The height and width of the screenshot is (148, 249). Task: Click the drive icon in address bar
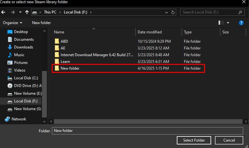(35, 13)
